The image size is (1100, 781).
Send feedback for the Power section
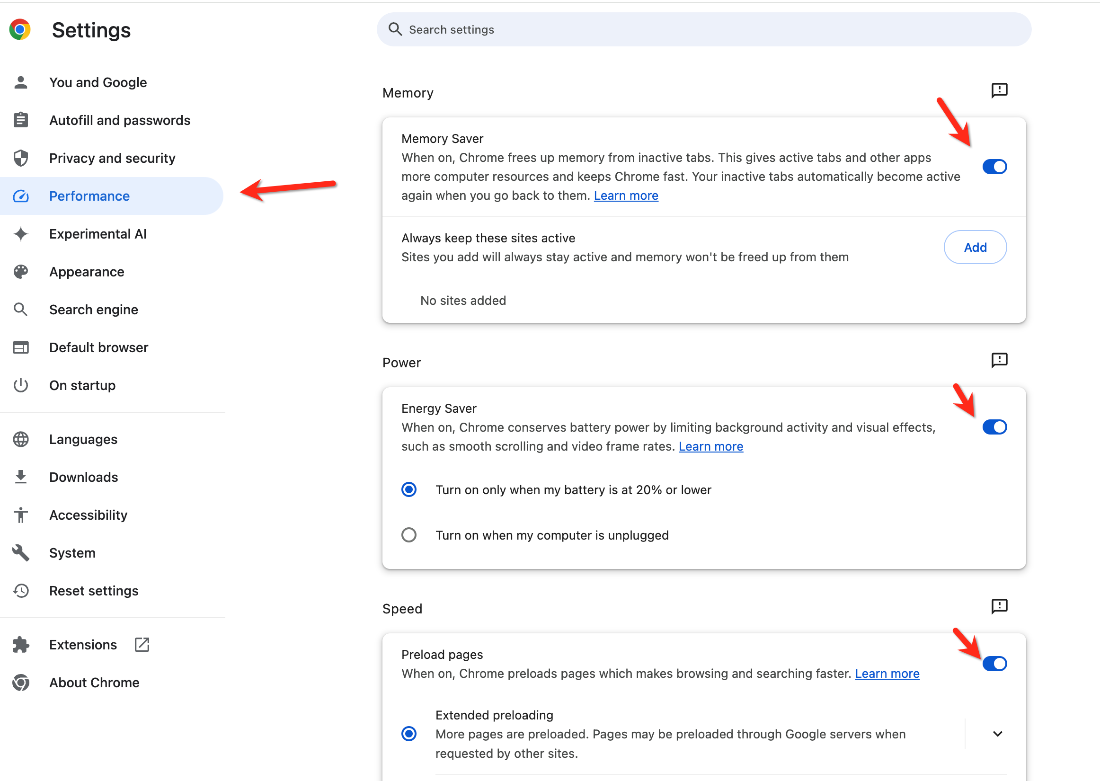click(x=999, y=360)
